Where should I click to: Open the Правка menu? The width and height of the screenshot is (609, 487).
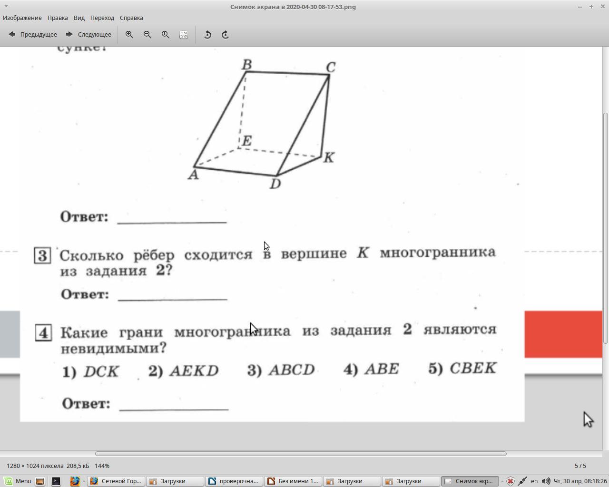(x=58, y=18)
